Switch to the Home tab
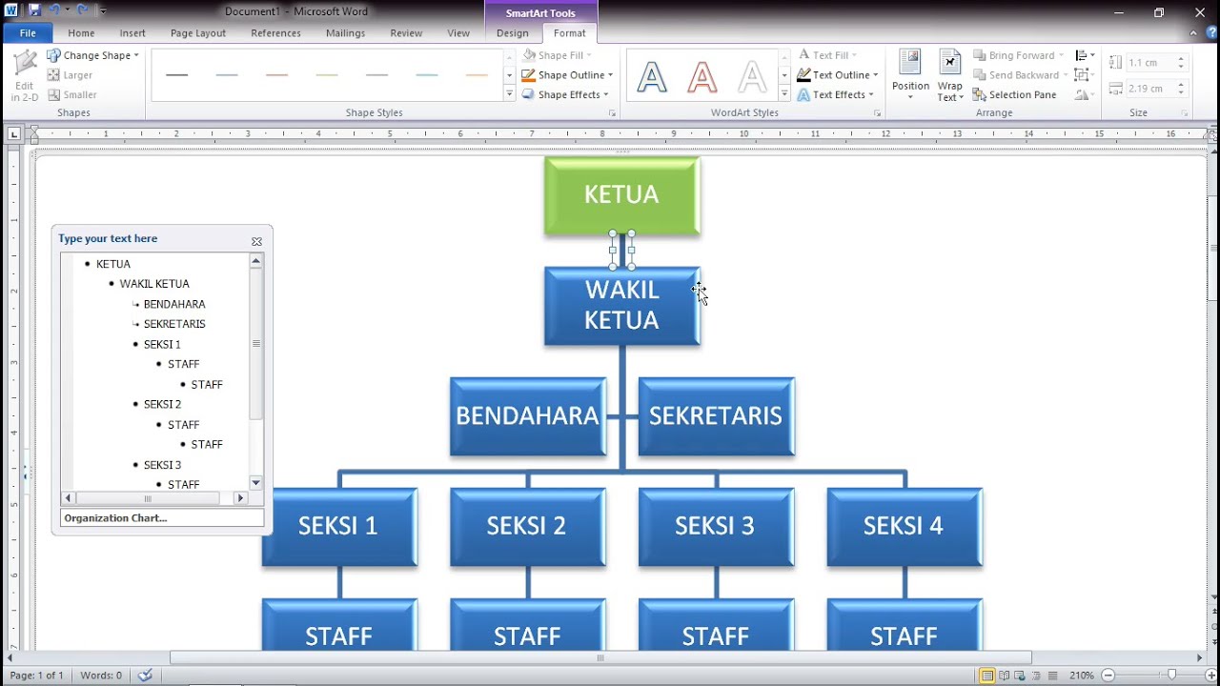The width and height of the screenshot is (1220, 686). (x=81, y=33)
